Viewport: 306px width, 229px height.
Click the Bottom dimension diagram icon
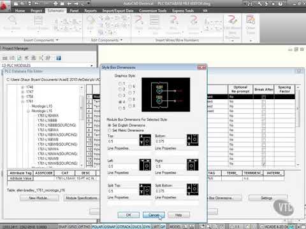193,140
